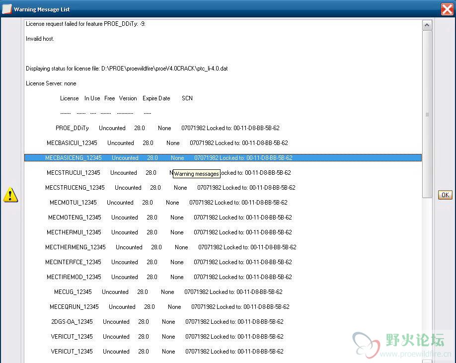The width and height of the screenshot is (456, 363).
Task: Select the MECINTERFCE_12345 row
Action: point(223,262)
